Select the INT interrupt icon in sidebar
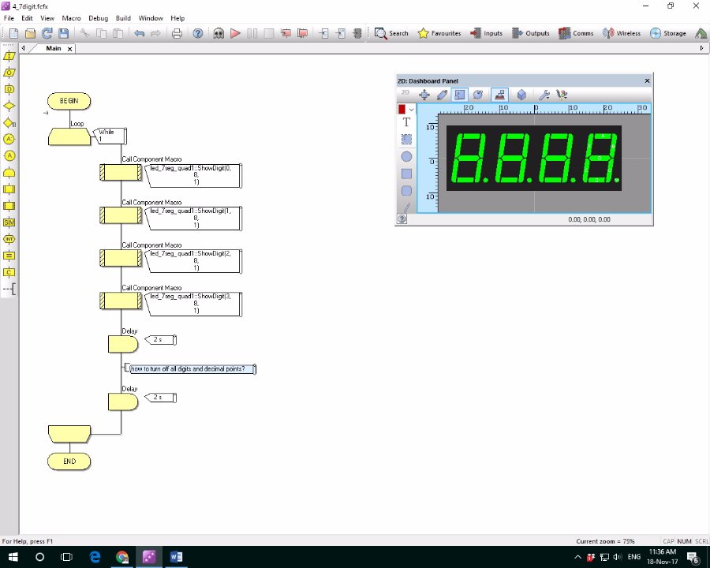 (x=9, y=239)
